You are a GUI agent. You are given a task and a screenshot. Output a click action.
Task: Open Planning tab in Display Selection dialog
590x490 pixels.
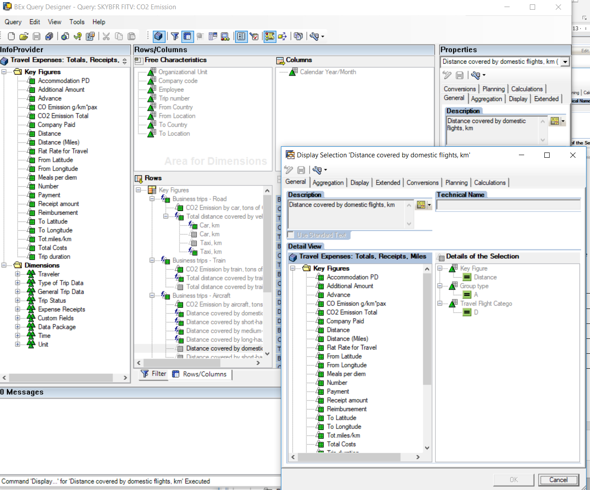pyautogui.click(x=457, y=183)
